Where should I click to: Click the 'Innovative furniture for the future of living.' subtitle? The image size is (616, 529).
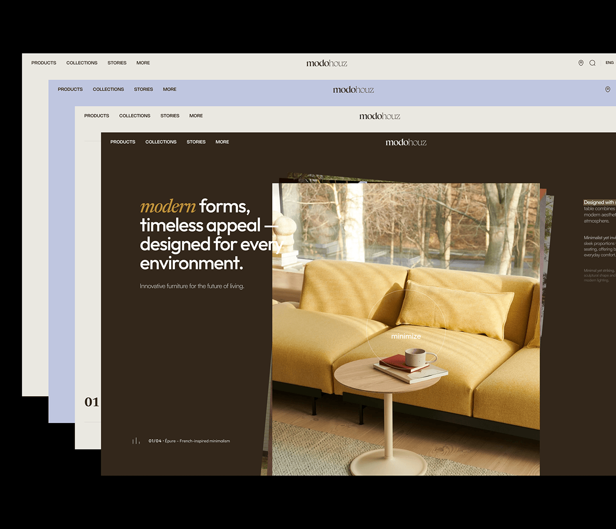pos(192,286)
